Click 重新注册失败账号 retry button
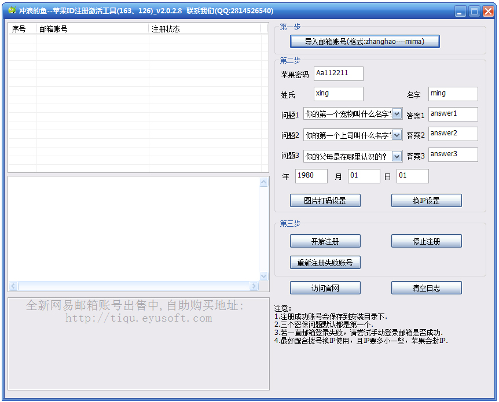Viewport: 499px width, 402px height. click(x=325, y=263)
